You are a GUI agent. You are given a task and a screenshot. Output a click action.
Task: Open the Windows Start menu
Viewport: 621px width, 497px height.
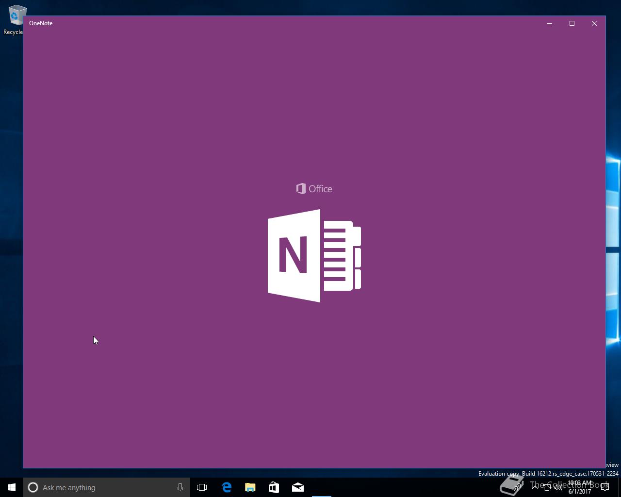pyautogui.click(x=12, y=487)
